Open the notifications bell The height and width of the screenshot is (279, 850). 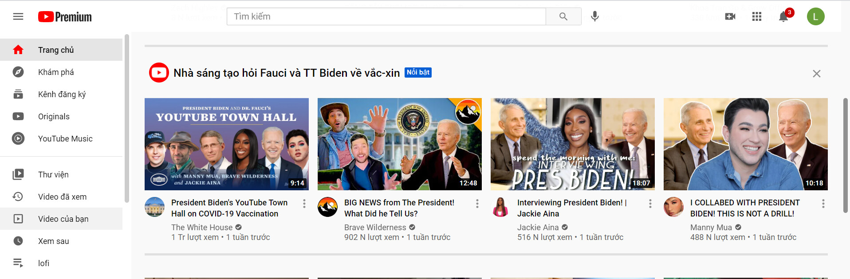point(783,17)
